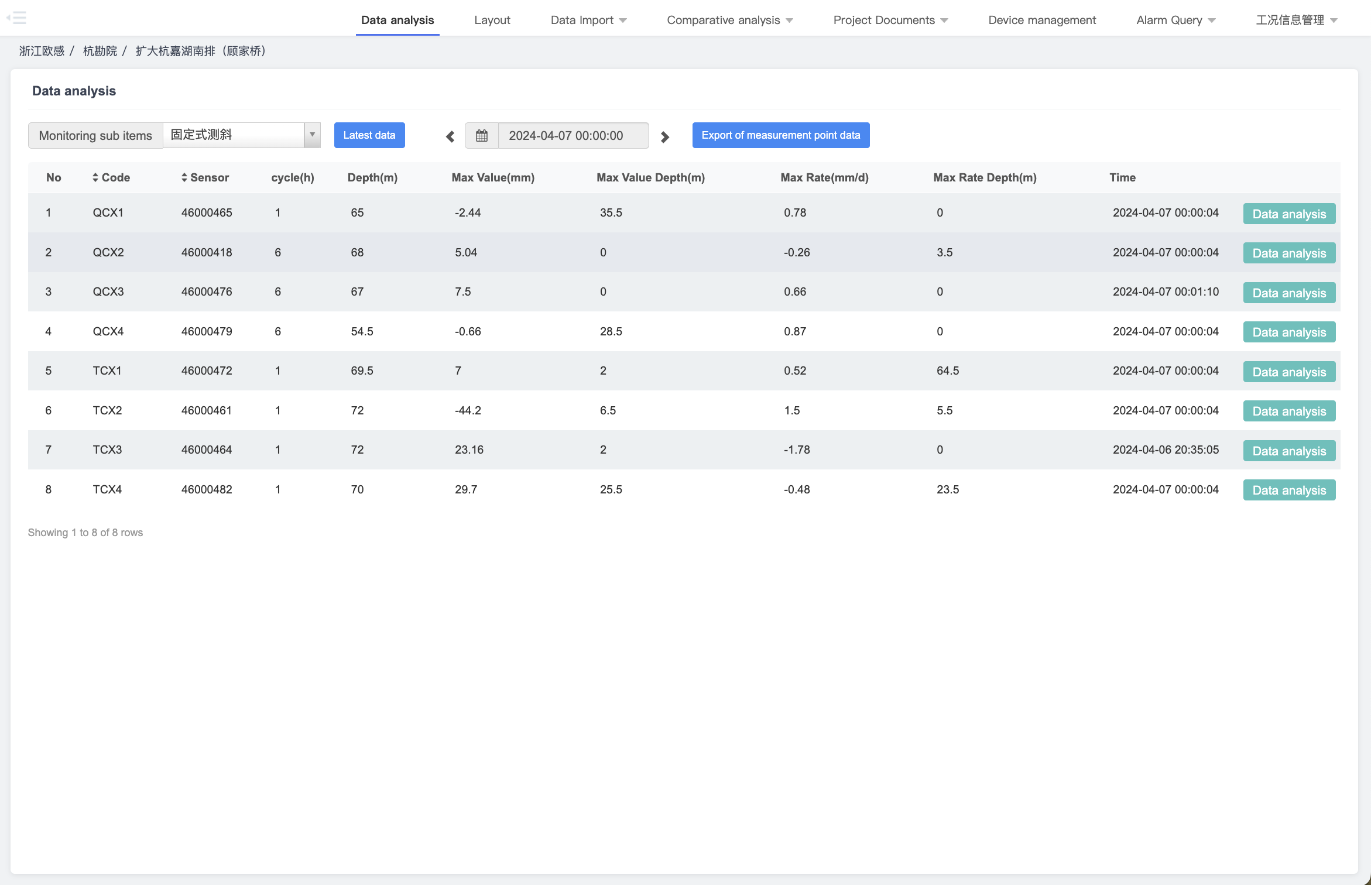1371x885 pixels.
Task: Open the Layout tab
Action: [492, 20]
